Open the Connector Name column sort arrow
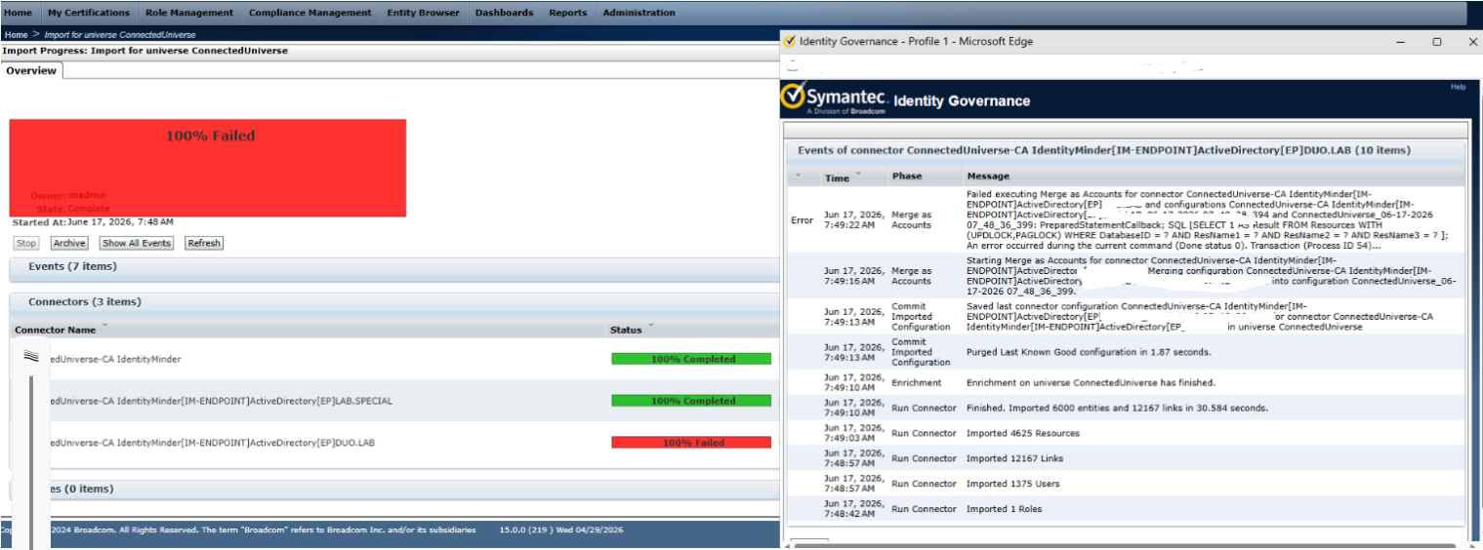Image resolution: width=1483 pixels, height=550 pixels. pos(104,327)
